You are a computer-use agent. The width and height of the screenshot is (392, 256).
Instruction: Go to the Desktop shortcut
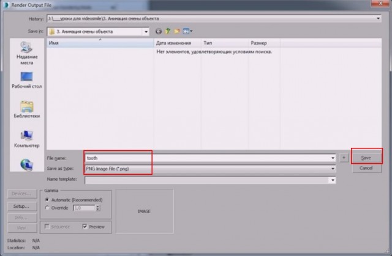(x=26, y=79)
